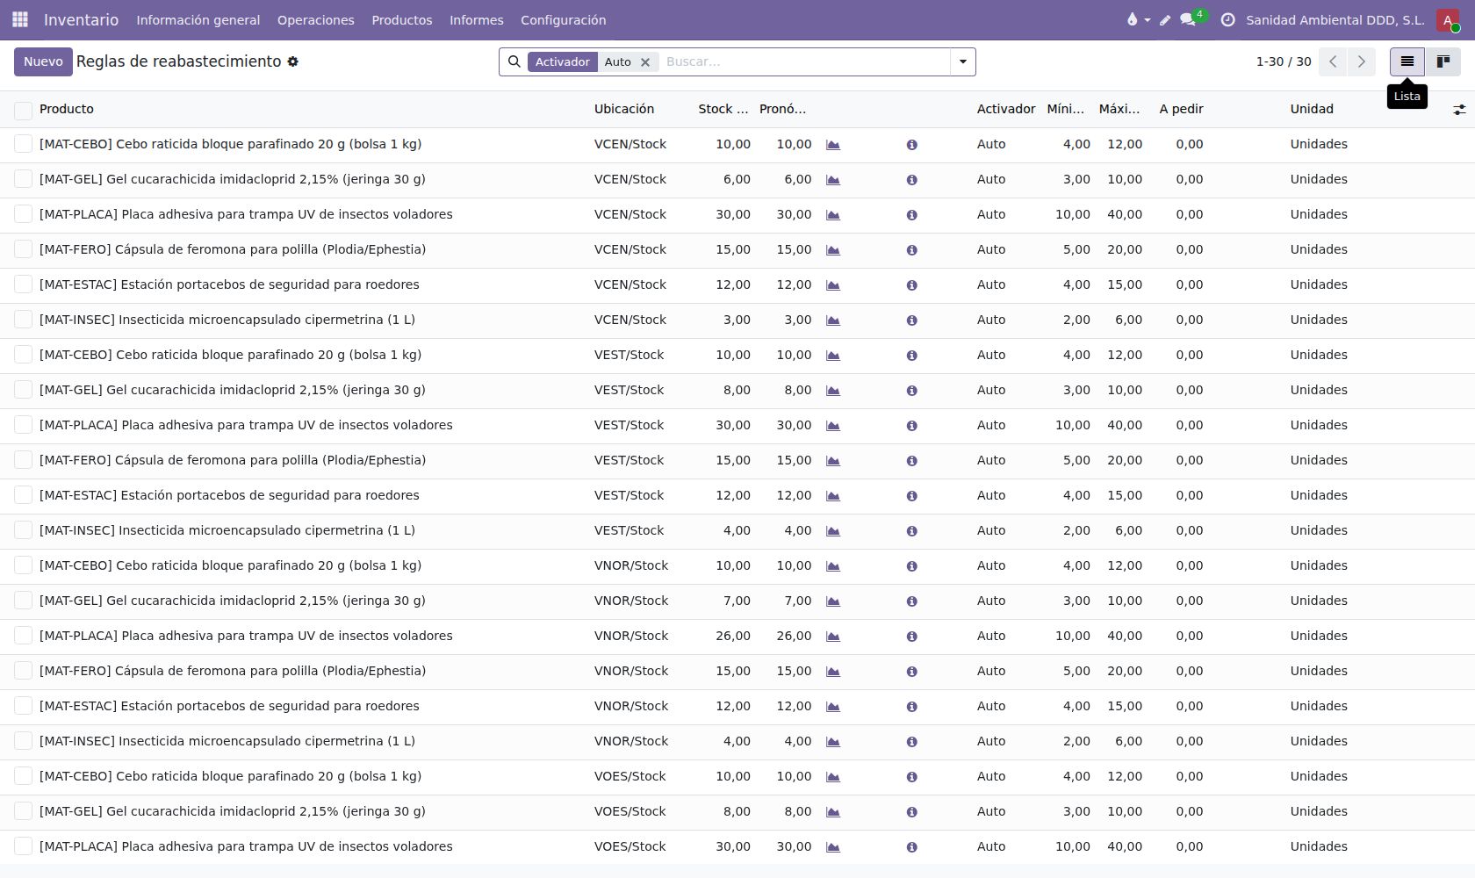1475x878 pixels.
Task: Open forecast chart for MAT-INSEC in VNOR/Stock
Action: (833, 742)
